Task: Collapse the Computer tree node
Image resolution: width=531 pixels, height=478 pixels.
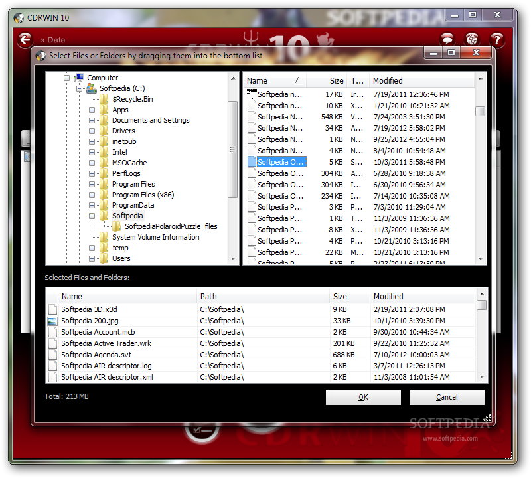Action: (x=67, y=78)
